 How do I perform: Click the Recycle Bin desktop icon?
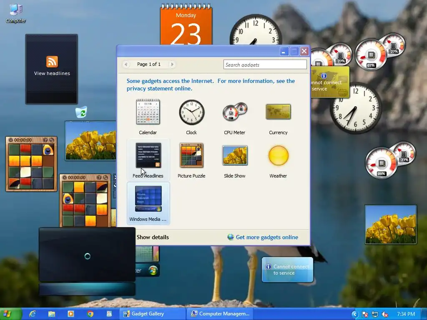[x=81, y=112]
